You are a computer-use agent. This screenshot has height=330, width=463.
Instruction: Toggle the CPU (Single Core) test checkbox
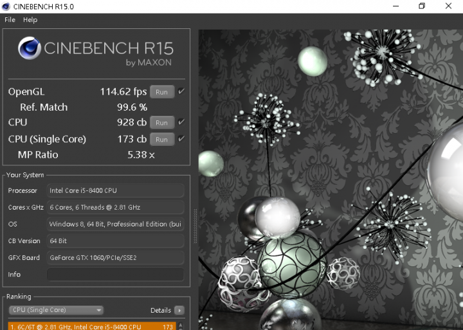tap(181, 138)
